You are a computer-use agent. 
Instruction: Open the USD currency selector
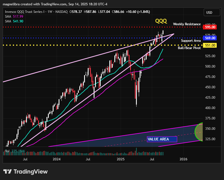pyautogui.click(x=212, y=12)
